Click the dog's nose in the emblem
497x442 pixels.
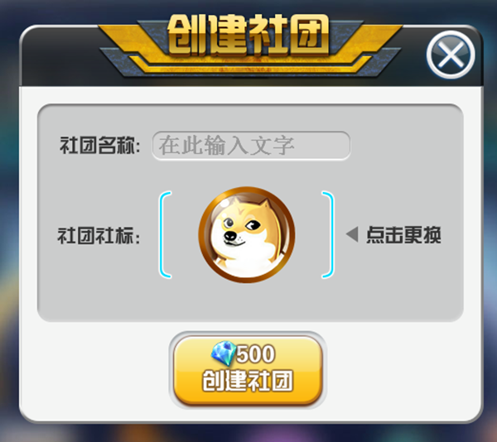pyautogui.click(x=229, y=236)
